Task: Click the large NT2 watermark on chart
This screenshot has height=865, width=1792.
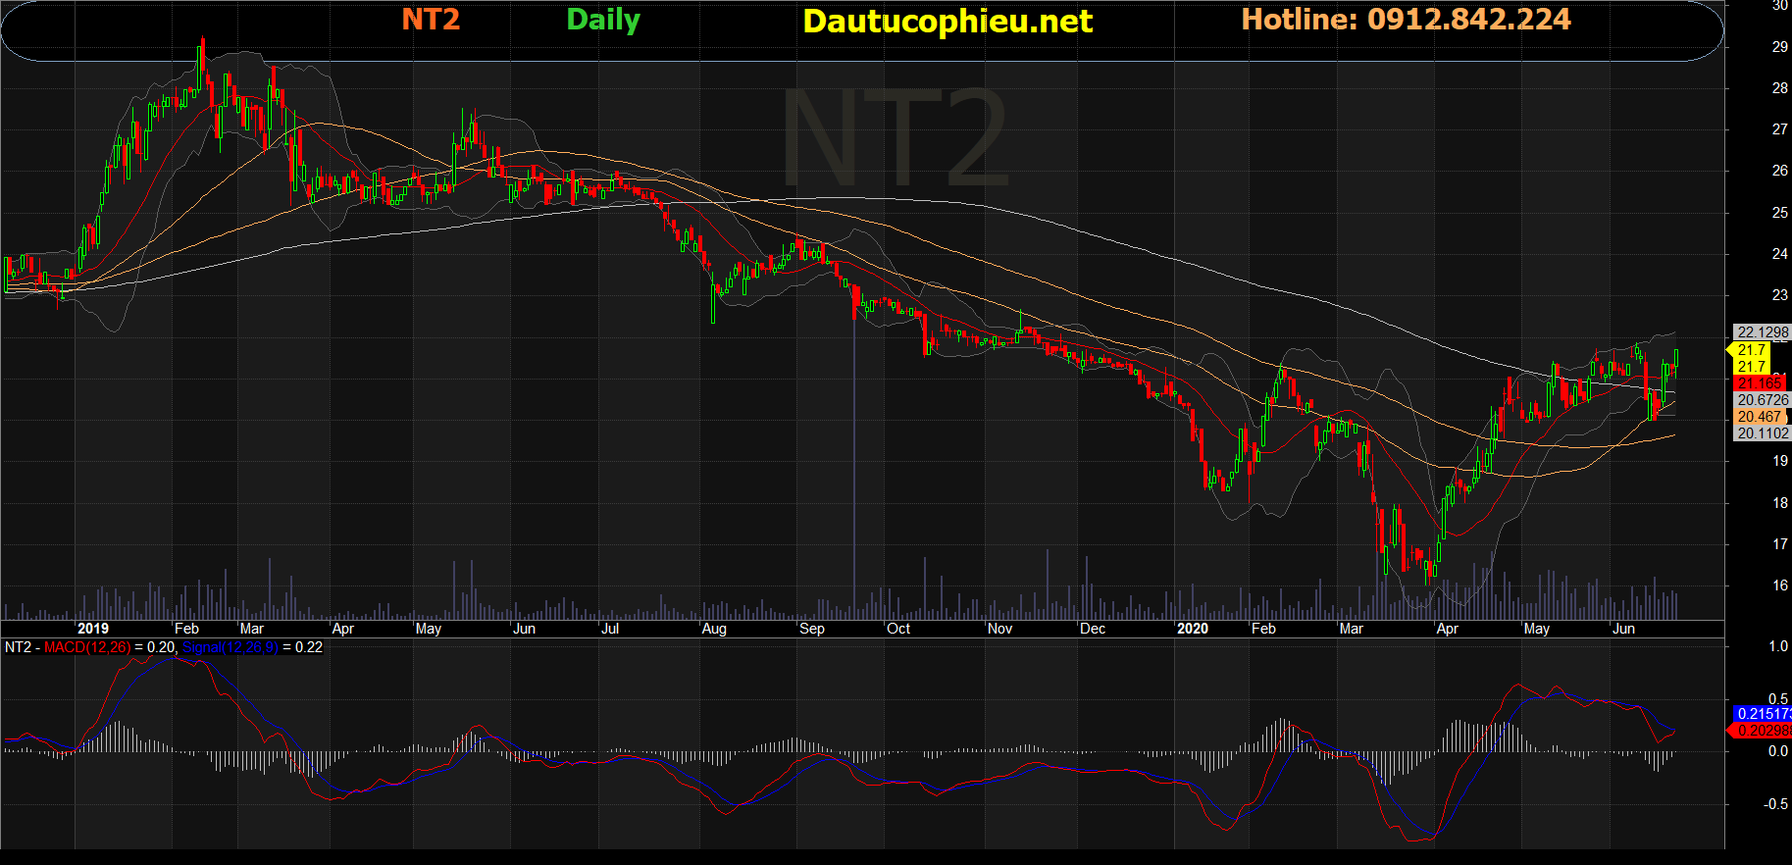Action: click(x=895, y=139)
